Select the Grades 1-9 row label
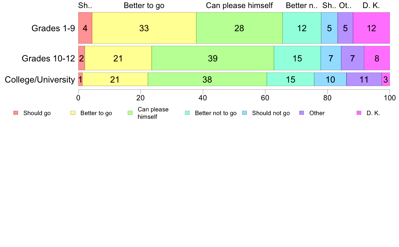The width and height of the screenshot is (399, 247). click(x=53, y=28)
